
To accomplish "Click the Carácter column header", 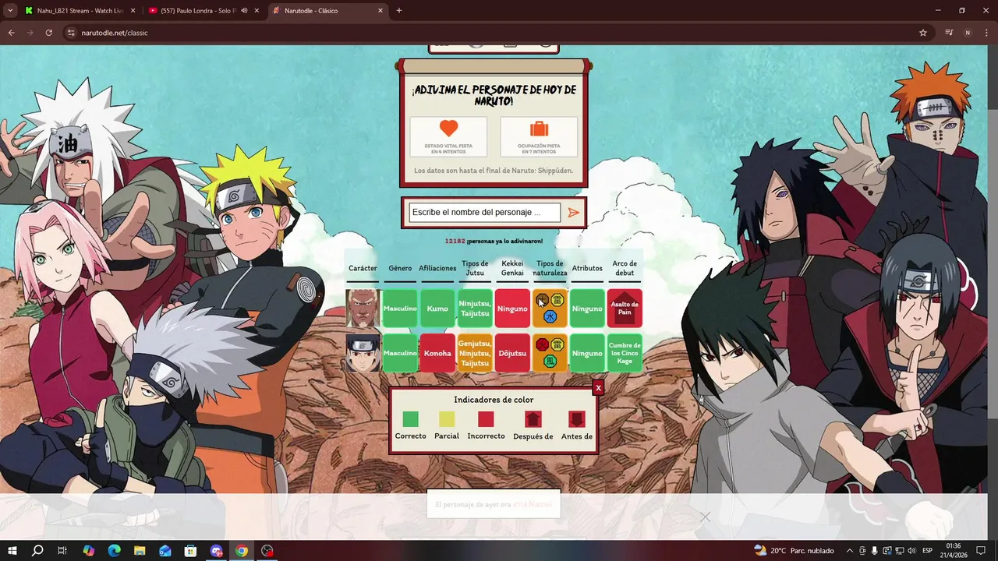I will (363, 268).
